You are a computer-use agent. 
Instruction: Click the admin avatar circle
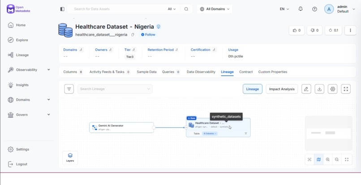point(329,9)
